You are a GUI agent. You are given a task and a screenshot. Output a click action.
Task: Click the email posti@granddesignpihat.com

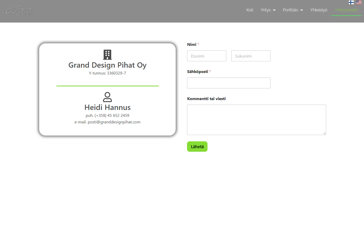tap(114, 122)
